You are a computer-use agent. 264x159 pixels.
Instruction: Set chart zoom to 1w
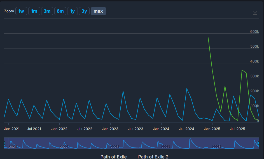click(21, 11)
